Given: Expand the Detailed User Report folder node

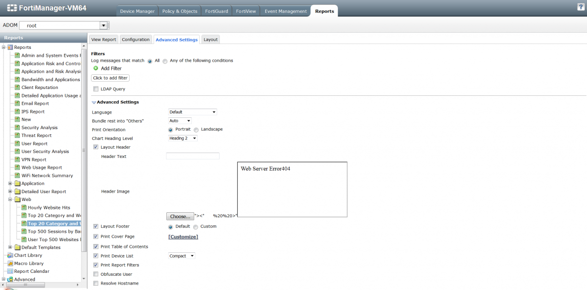Looking at the screenshot, I should tap(10, 192).
